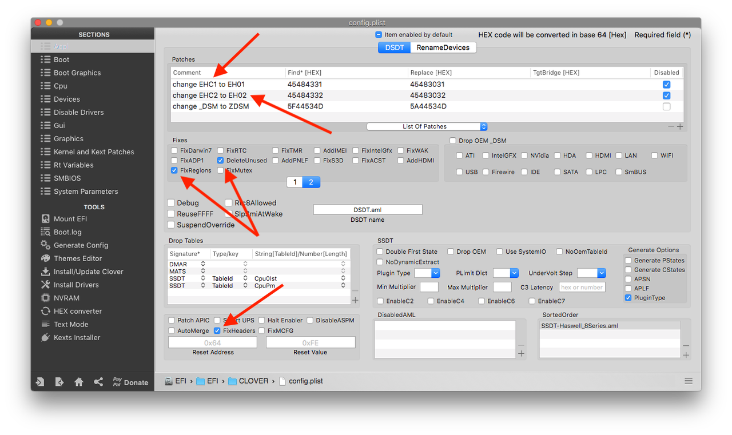Open the list menu icon at bottom right
The height and width of the screenshot is (435, 732).
[x=689, y=381]
